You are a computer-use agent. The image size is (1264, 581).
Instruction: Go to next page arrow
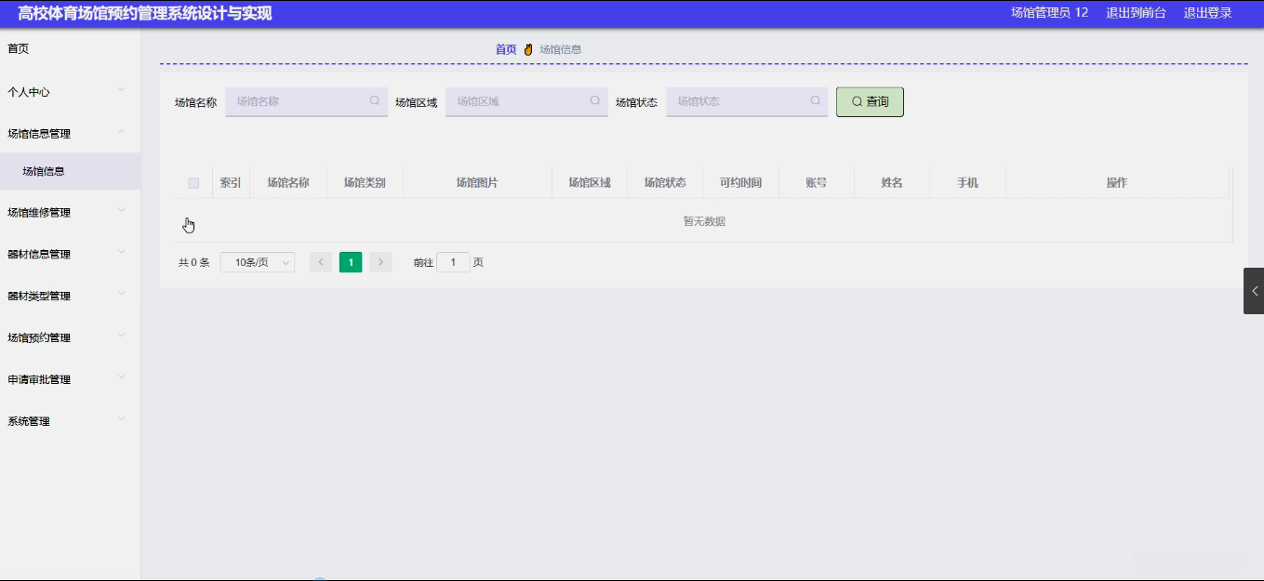[380, 262]
